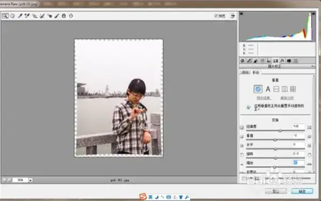Screen dimensions: 321x201
Task: Click the highlighted 缩放 value field
Action: pyautogui.click(x=299, y=163)
